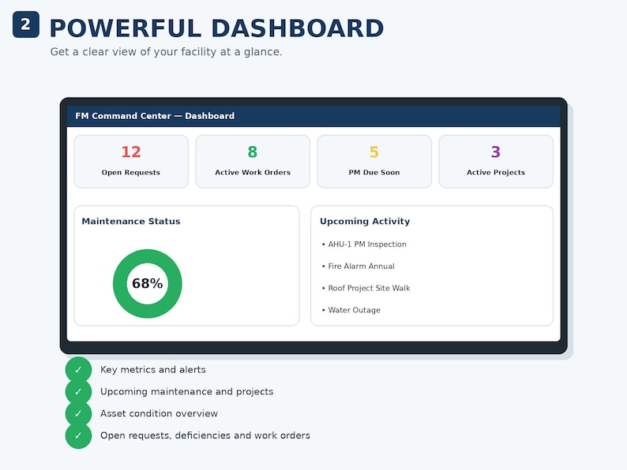Click the Key metrics and alerts text
The image size is (627, 470).
152,370
